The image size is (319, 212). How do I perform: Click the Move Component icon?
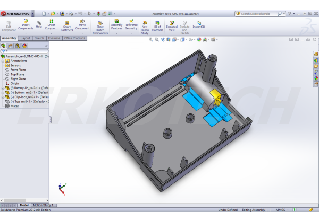82,24
